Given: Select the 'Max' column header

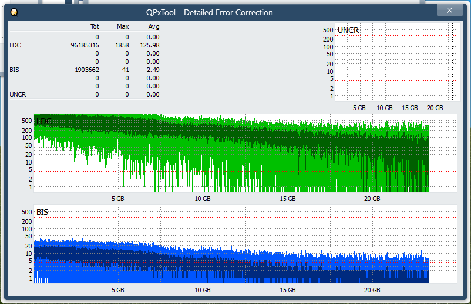Looking at the screenshot, I should 123,26.
